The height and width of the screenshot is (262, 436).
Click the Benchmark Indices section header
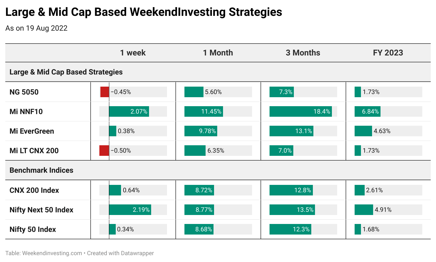tap(41, 170)
